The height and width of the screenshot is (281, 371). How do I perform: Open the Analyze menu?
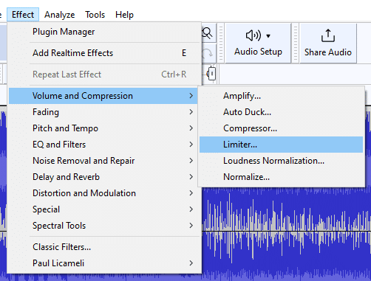(x=60, y=15)
